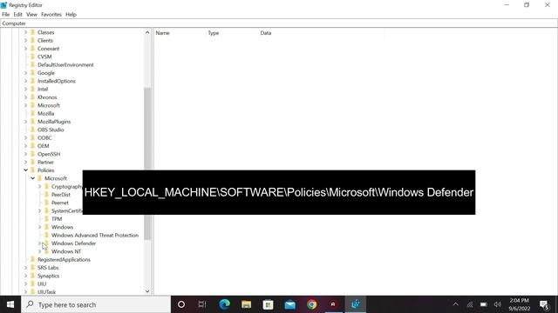Select InstalledOptions key

pos(57,81)
